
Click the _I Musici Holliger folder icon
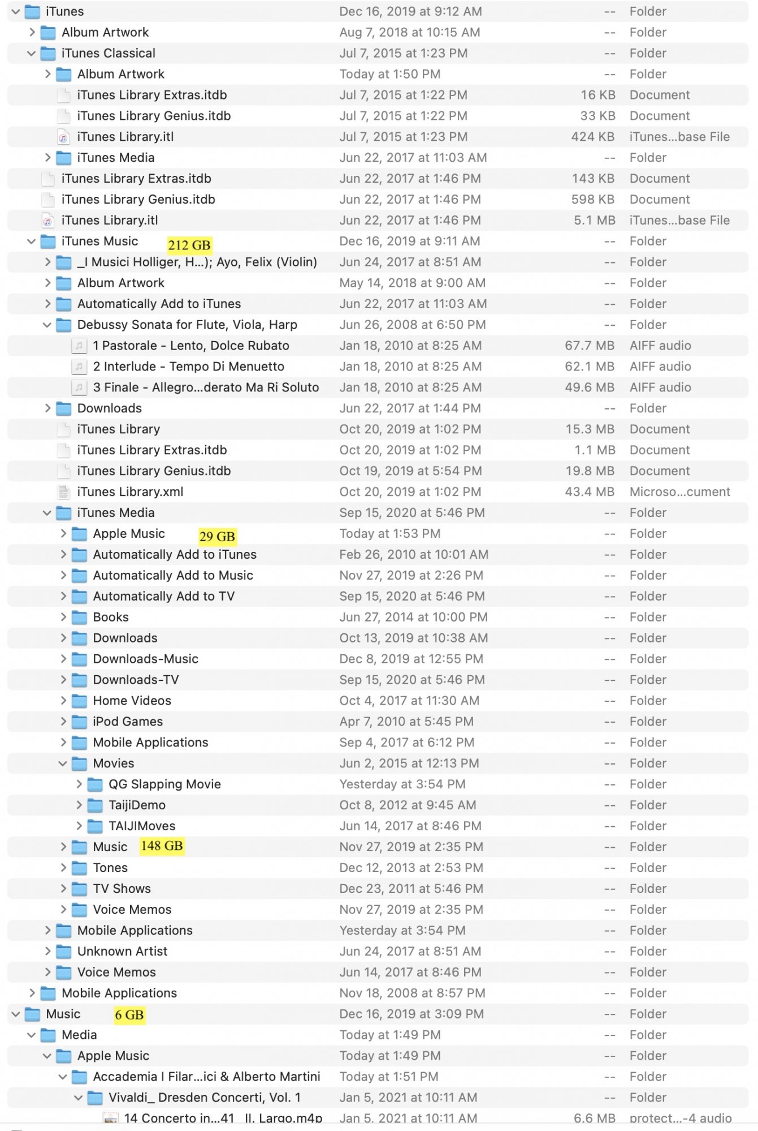(64, 262)
